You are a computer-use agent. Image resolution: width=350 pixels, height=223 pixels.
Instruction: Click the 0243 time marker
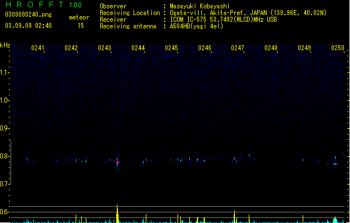pyautogui.click(x=105, y=48)
